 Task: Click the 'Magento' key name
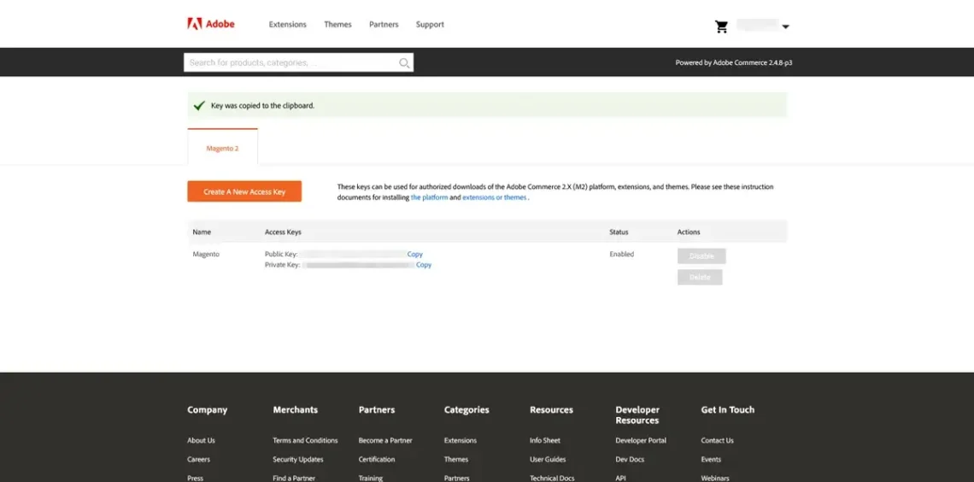pos(206,254)
